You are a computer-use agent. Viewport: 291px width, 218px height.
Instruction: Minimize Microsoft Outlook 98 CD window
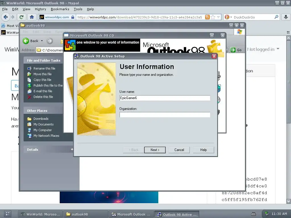point(212,35)
